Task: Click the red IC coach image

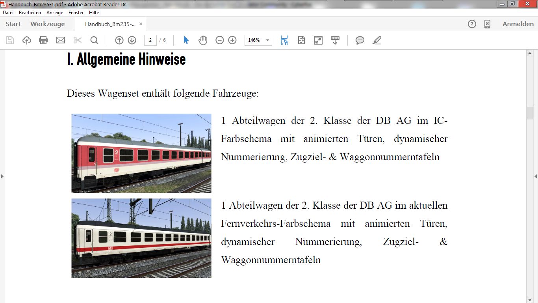Action: [x=141, y=153]
